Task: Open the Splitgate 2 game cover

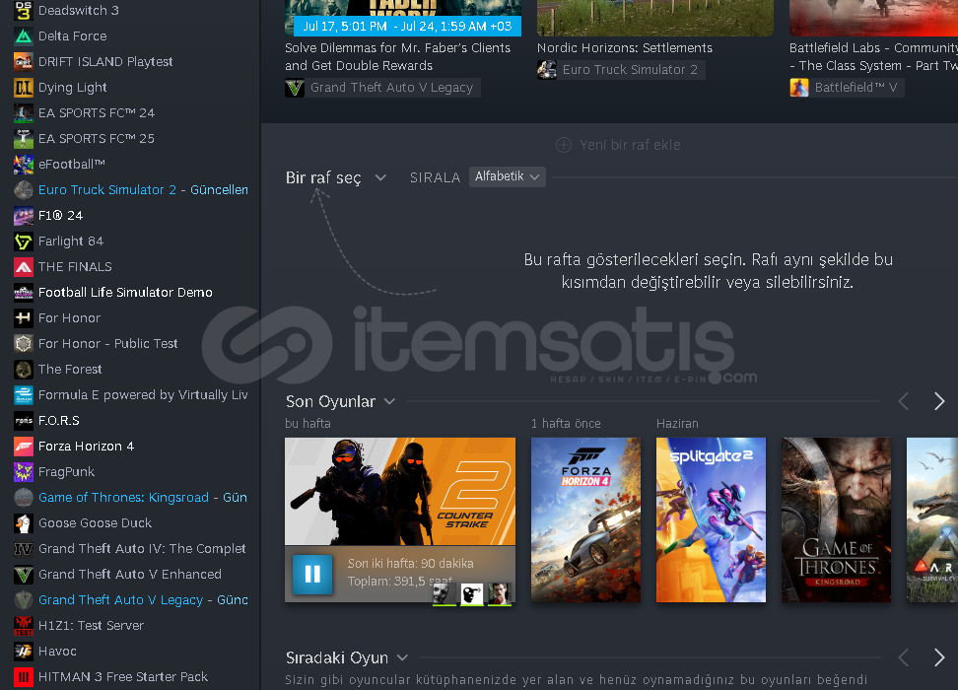Action: pyautogui.click(x=712, y=520)
